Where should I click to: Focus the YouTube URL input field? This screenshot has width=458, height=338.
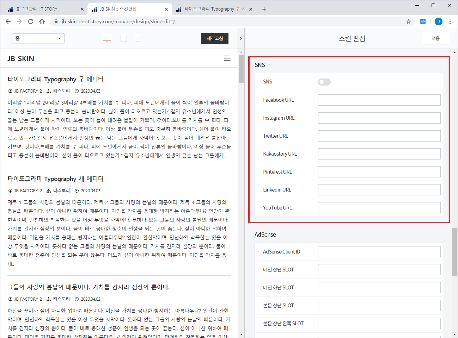pyautogui.click(x=379, y=208)
